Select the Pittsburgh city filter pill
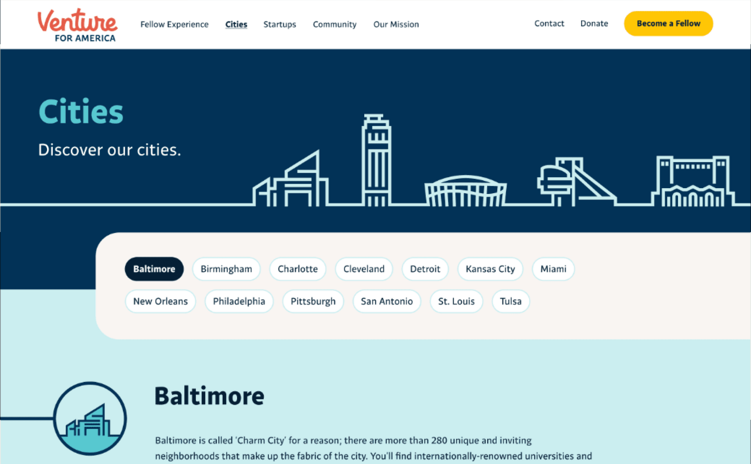This screenshot has width=751, height=464. 313,301
